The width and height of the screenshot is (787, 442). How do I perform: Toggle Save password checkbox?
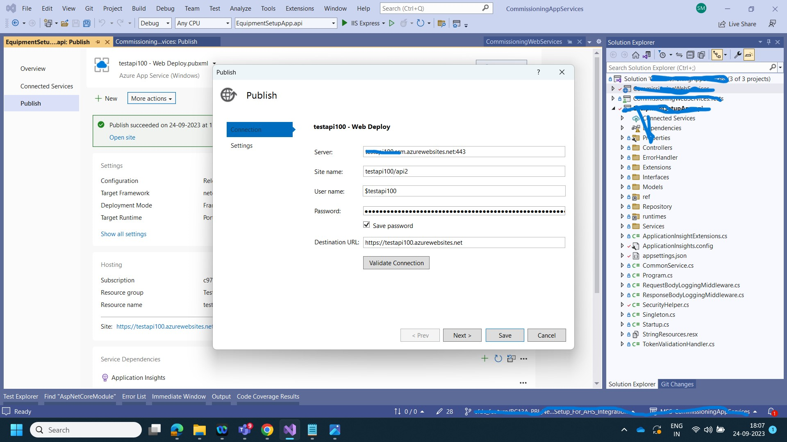[x=366, y=225]
